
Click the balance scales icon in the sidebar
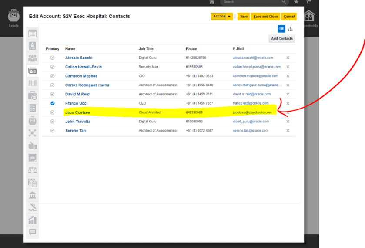pyautogui.click(x=32, y=170)
